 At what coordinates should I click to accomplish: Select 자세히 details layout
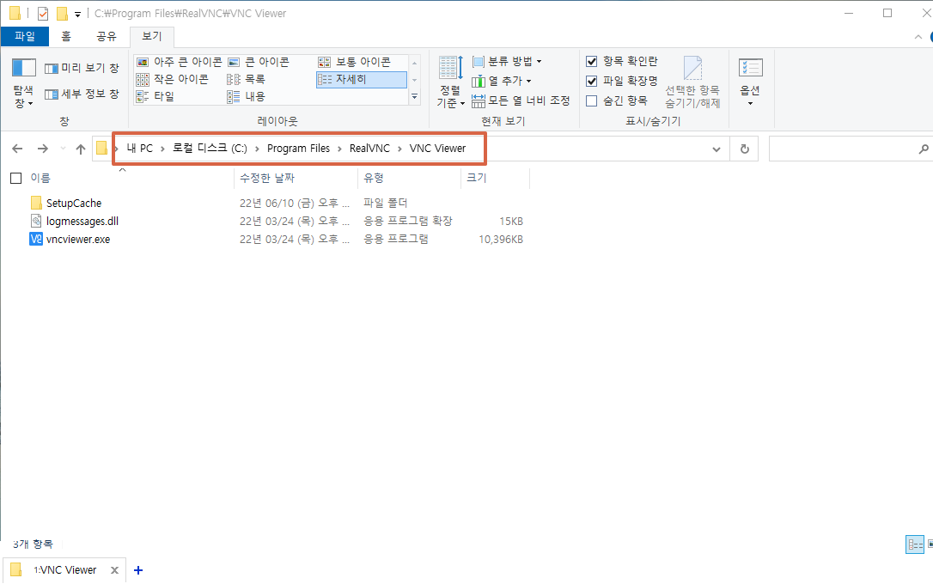361,79
